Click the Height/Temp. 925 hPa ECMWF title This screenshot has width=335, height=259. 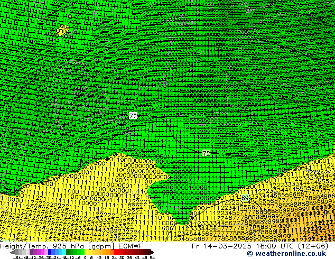[x=71, y=246]
